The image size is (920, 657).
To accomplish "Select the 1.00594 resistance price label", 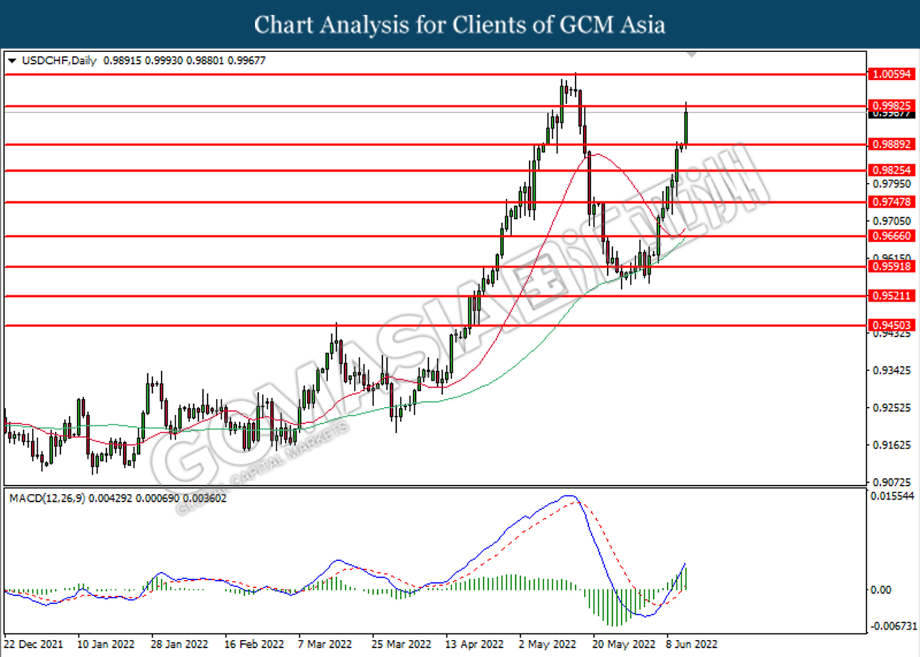I will [892, 74].
